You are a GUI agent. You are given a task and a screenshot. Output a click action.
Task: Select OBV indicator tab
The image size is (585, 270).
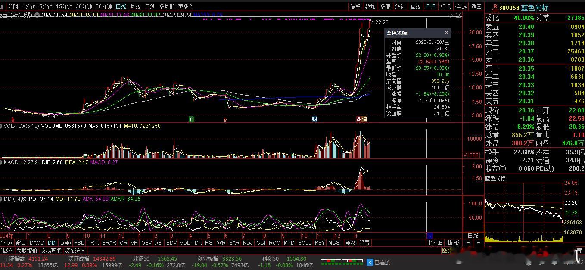(146, 243)
